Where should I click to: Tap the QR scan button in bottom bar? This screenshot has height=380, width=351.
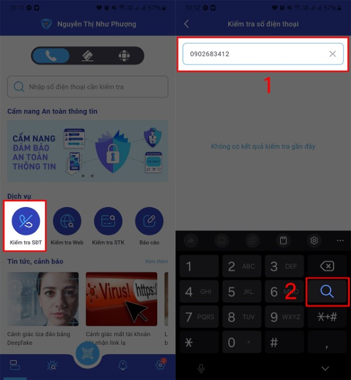click(x=87, y=353)
